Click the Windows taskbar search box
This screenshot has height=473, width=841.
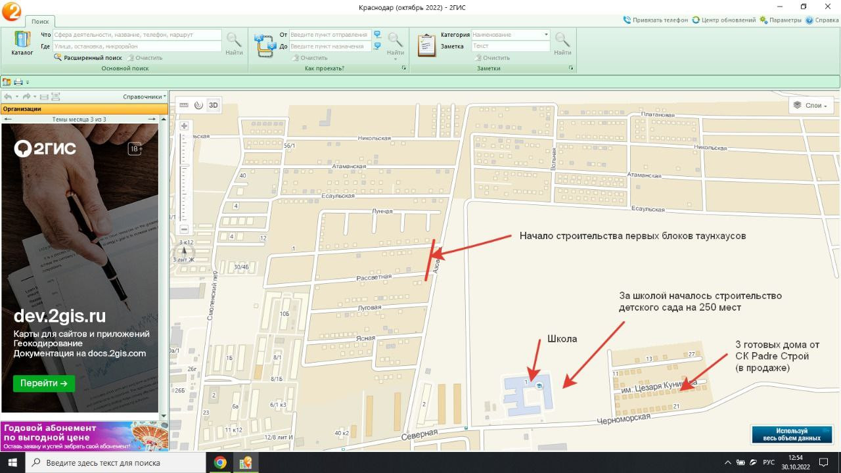pos(115,462)
